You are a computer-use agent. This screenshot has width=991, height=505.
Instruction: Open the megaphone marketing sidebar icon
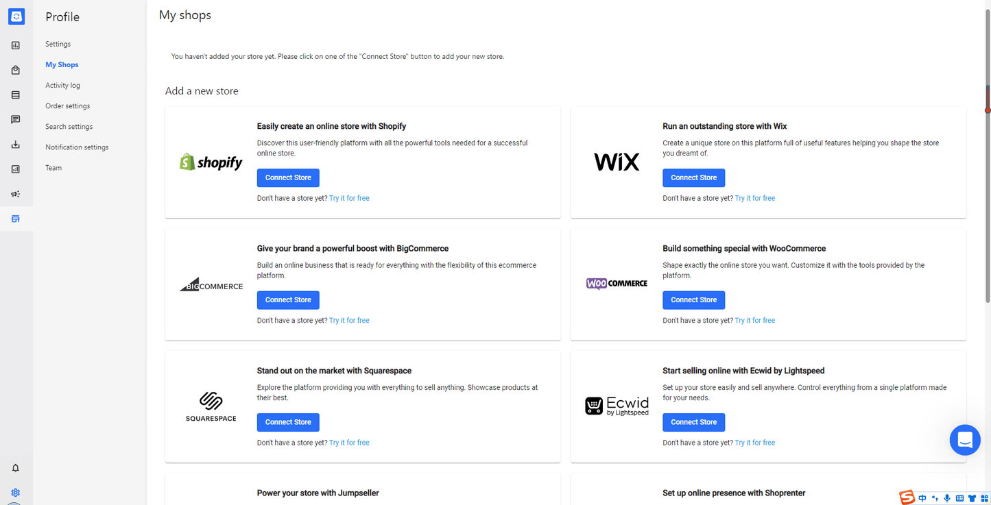[x=16, y=194]
